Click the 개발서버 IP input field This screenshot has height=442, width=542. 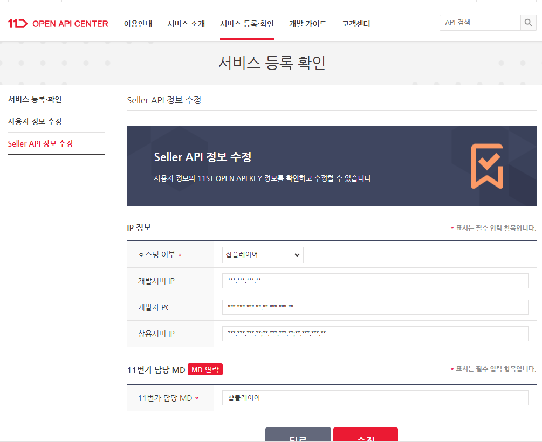[375, 281]
